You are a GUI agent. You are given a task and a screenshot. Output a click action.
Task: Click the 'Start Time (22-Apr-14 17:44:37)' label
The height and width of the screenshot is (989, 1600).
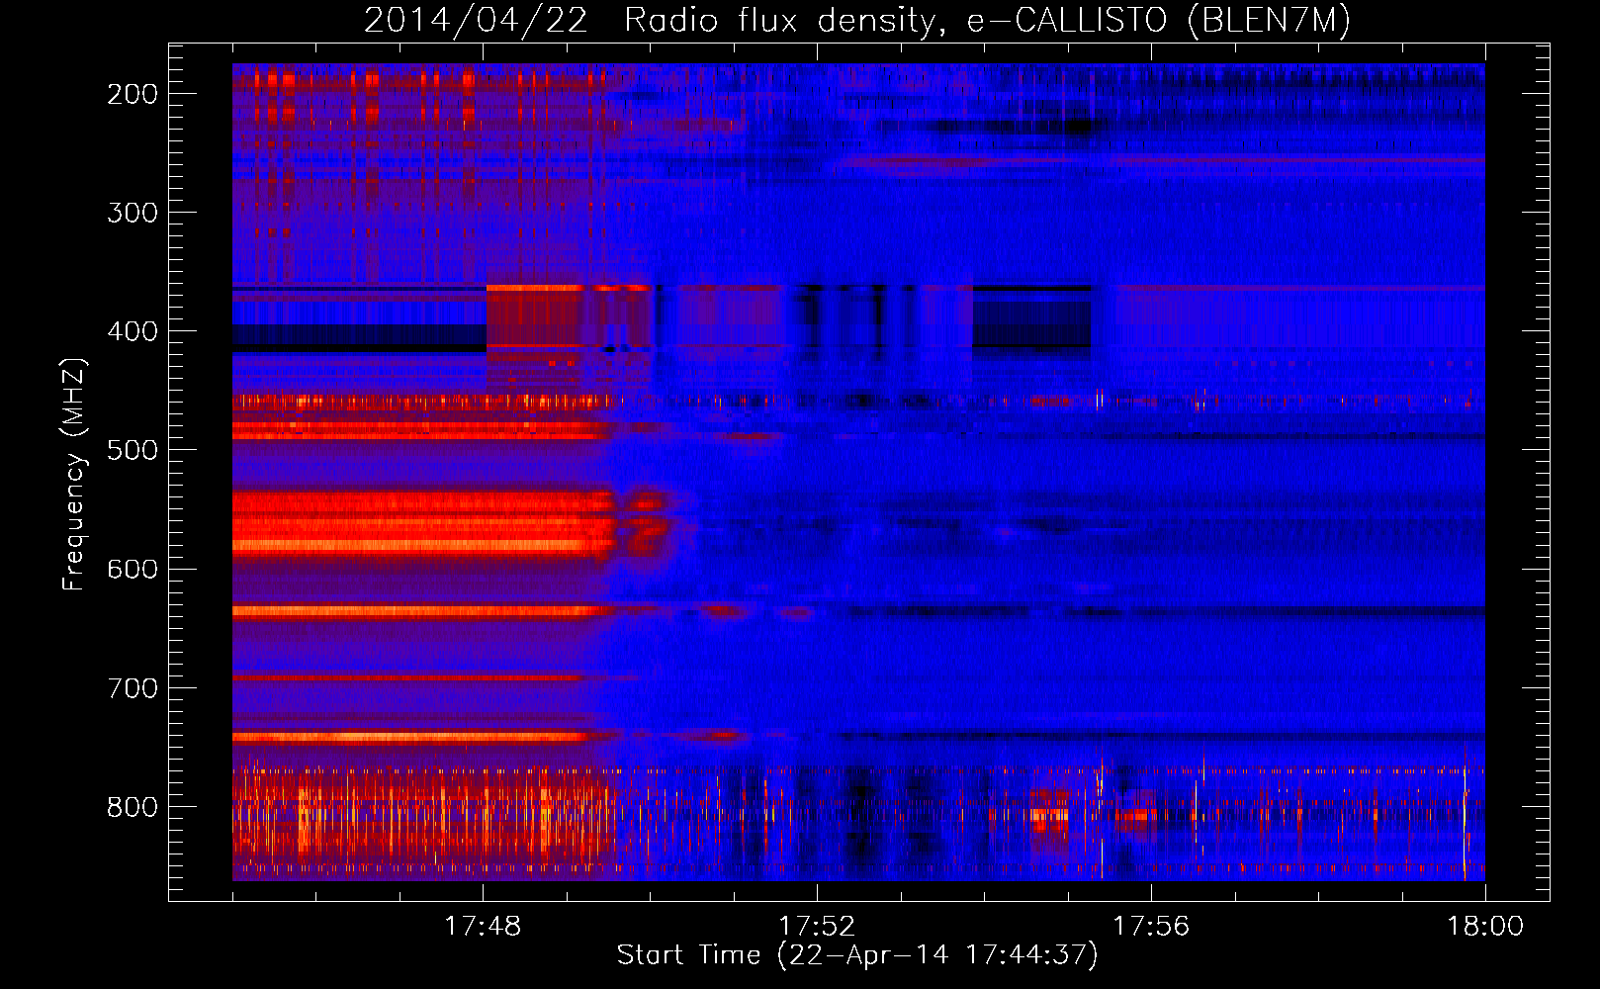coord(857,955)
